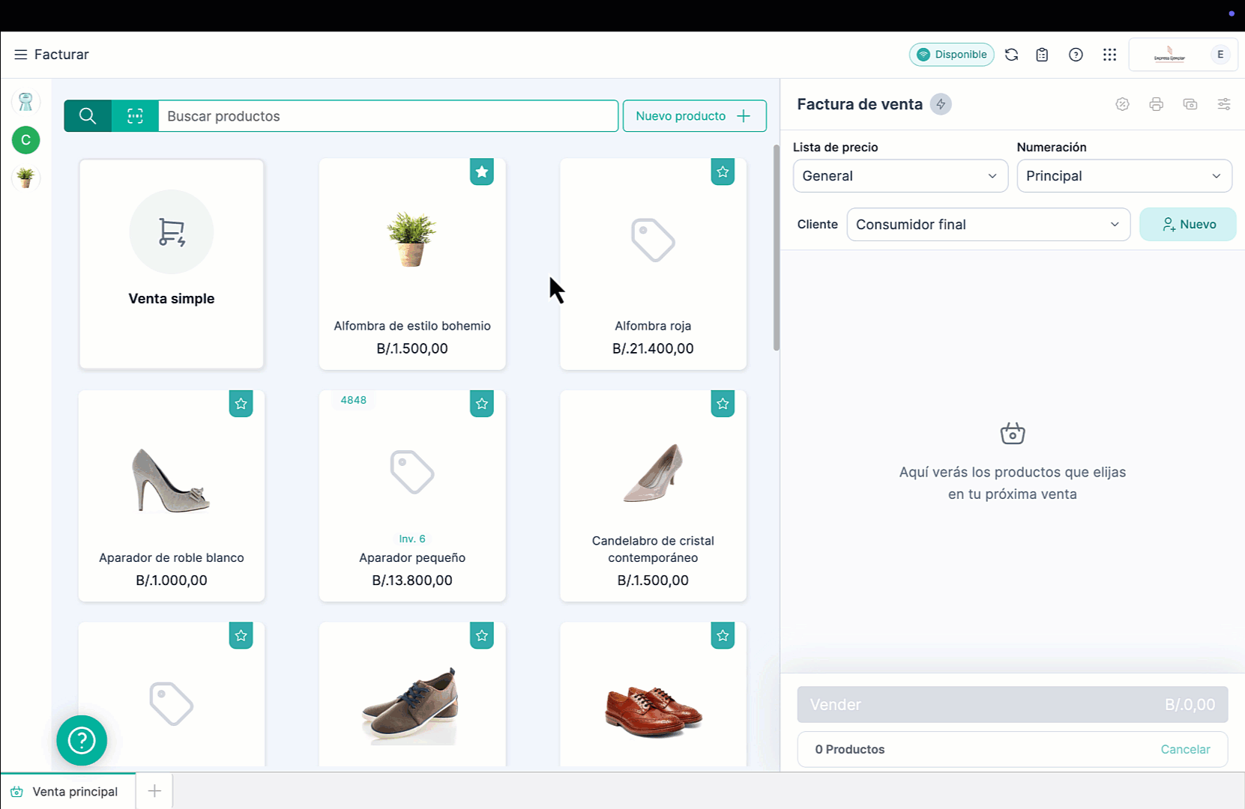Switch to the Venta principal tab
The width and height of the screenshot is (1245, 809).
75,791
